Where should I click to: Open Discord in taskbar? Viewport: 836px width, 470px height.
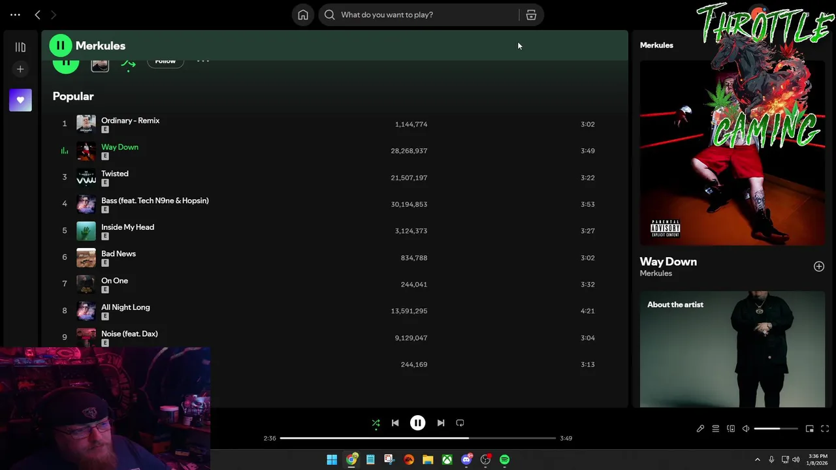pyautogui.click(x=466, y=460)
